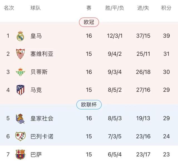Open team 巴萨 page

[x=36, y=154]
